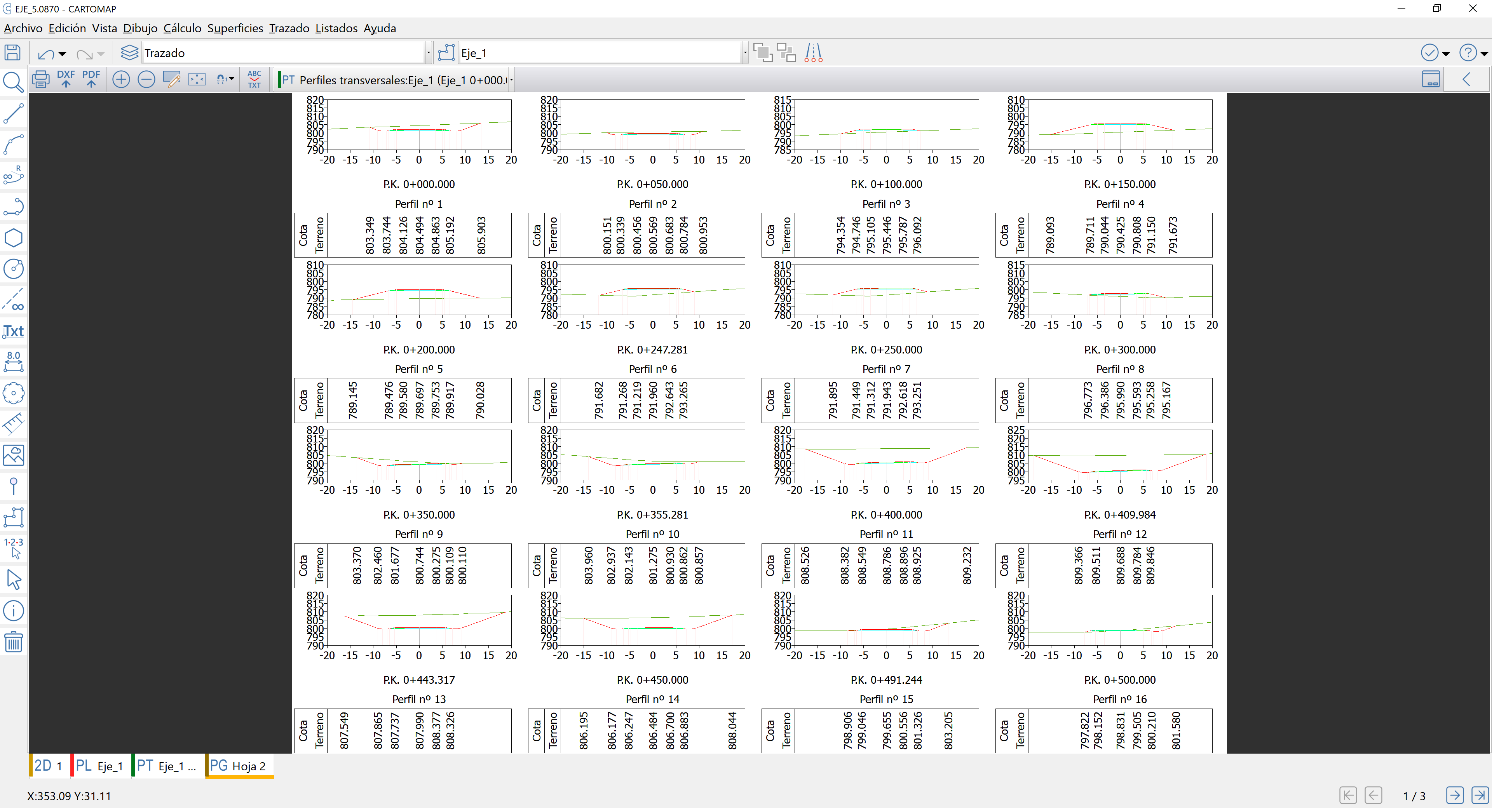The height and width of the screenshot is (808, 1492).
Task: Export the profiles to DXF
Action: [x=65, y=79]
